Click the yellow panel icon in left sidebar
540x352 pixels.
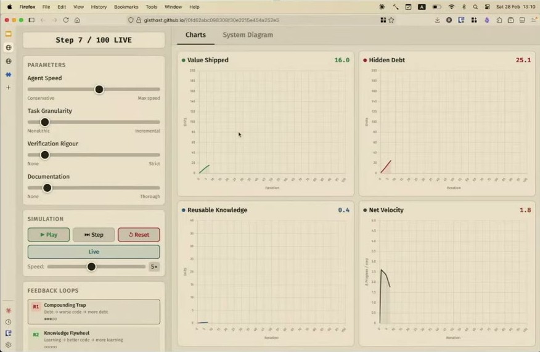tap(9, 34)
